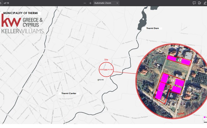Click the 'Thermi Center' map label
207x128 pixels.
(x=69, y=93)
